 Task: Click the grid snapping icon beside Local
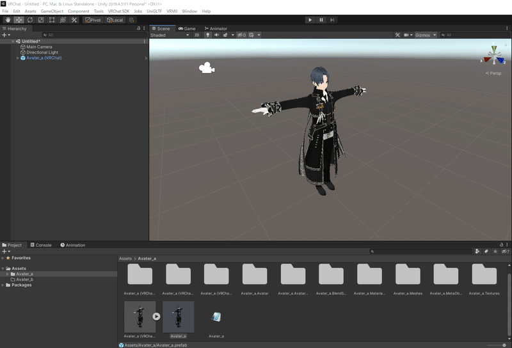(x=132, y=20)
